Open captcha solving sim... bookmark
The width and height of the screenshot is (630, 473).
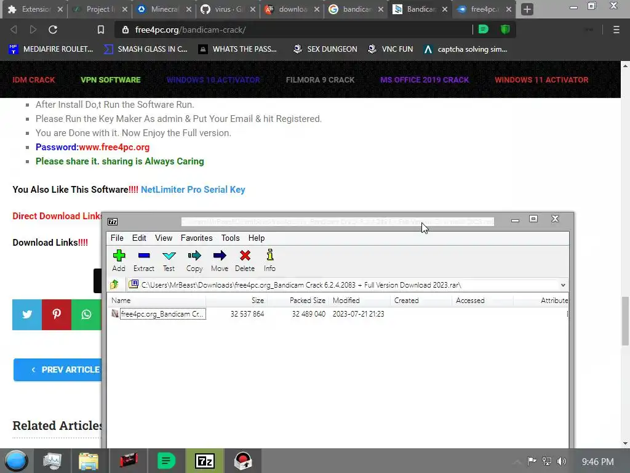(x=466, y=49)
